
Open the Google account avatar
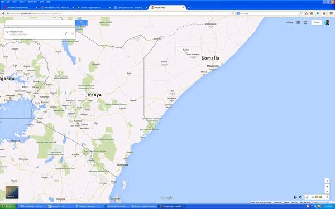pos(327,22)
